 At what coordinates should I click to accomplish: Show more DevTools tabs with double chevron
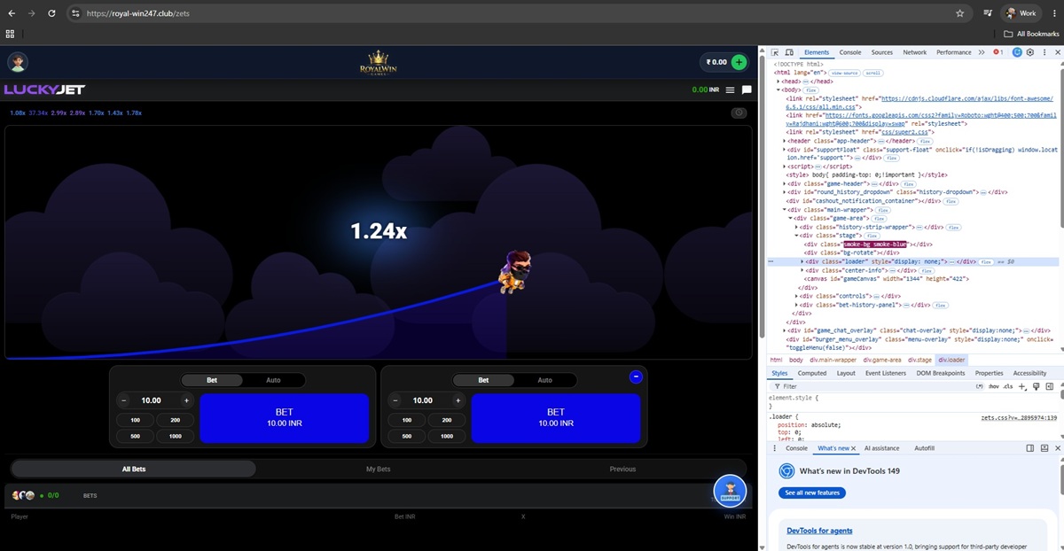[982, 52]
